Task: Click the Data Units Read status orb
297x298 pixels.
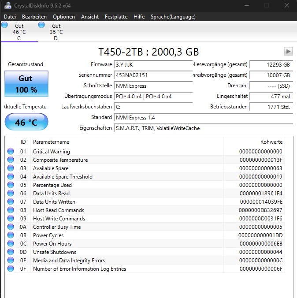Action: (11, 193)
